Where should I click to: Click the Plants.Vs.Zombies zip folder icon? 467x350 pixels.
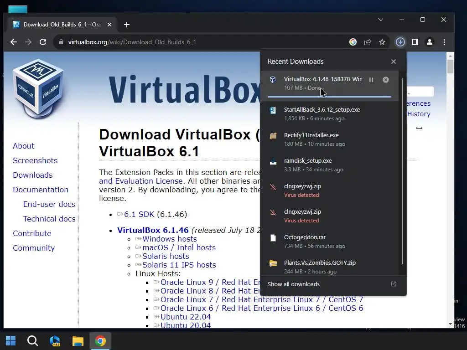[x=273, y=263]
